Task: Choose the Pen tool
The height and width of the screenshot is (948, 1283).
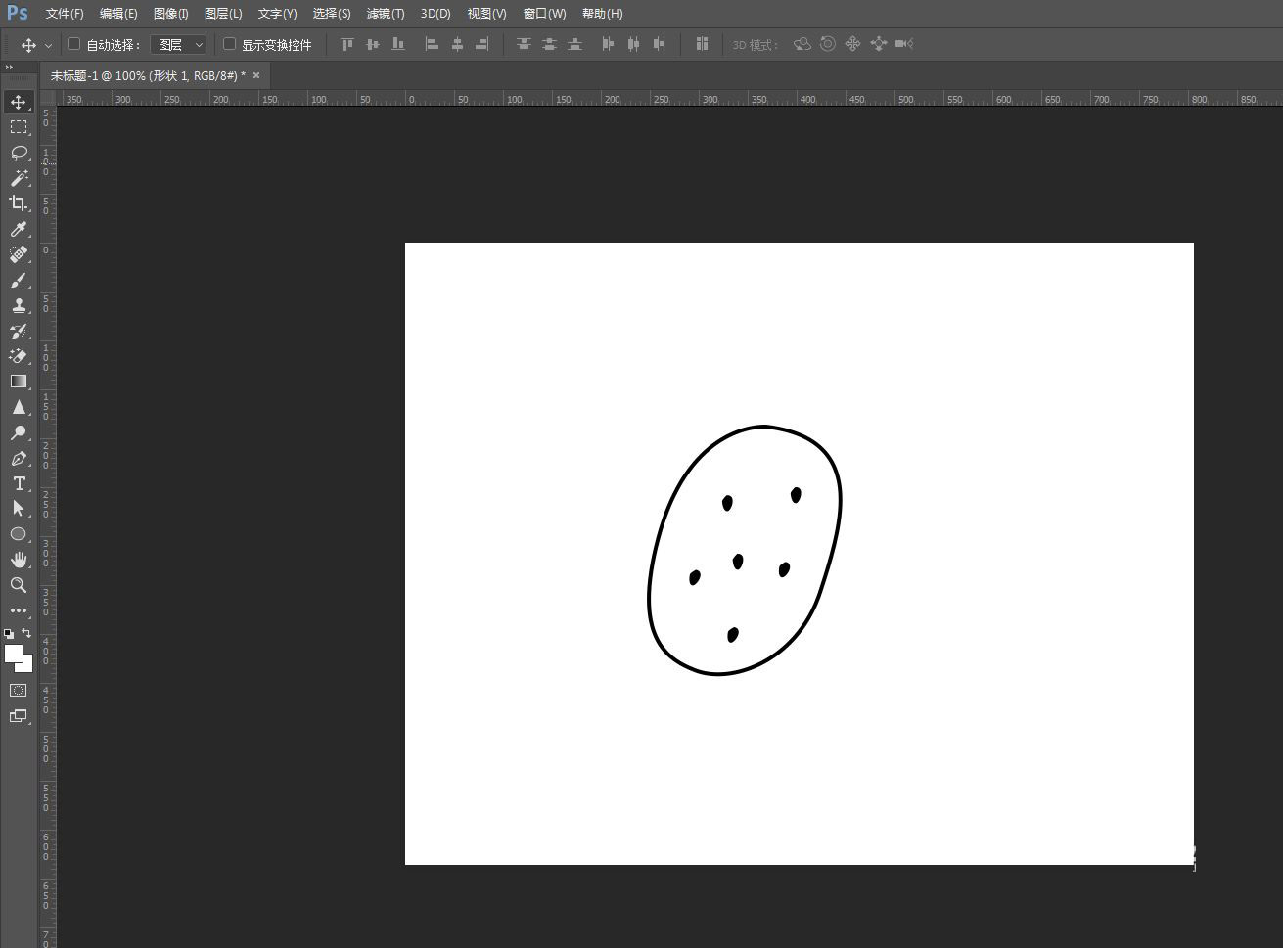Action: [18, 458]
